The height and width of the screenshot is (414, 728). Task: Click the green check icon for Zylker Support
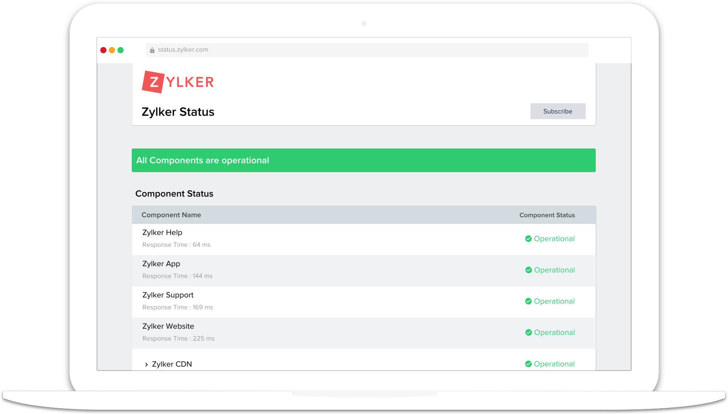coord(528,301)
